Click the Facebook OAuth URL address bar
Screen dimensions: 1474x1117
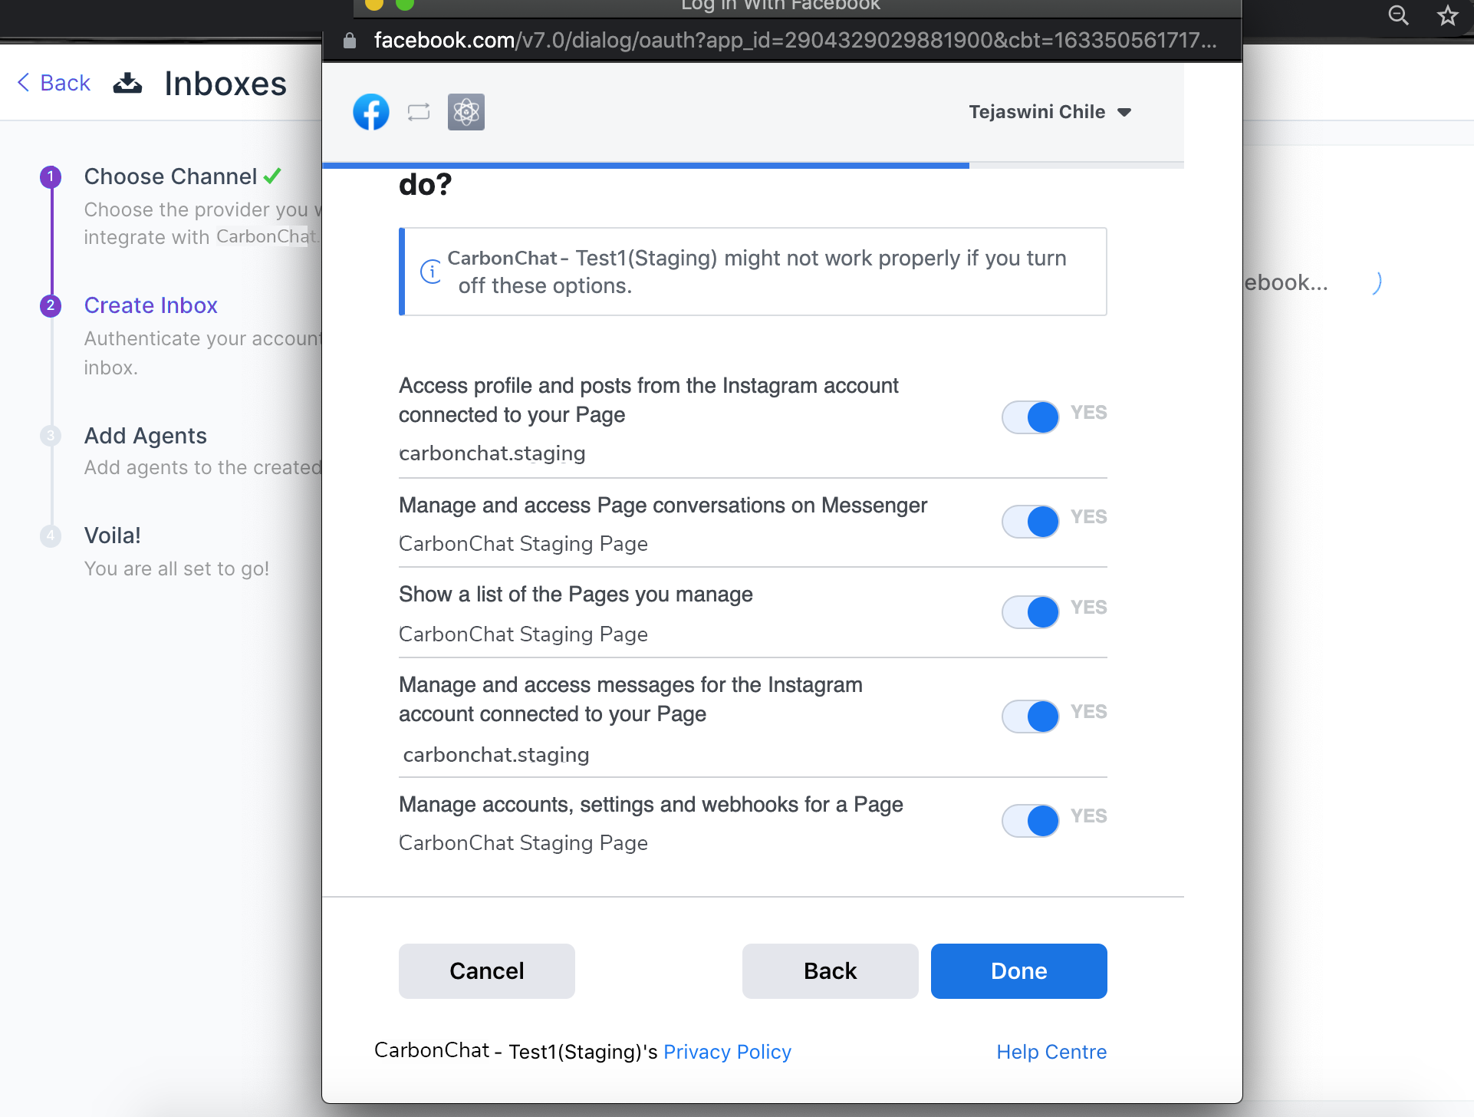[x=794, y=40]
